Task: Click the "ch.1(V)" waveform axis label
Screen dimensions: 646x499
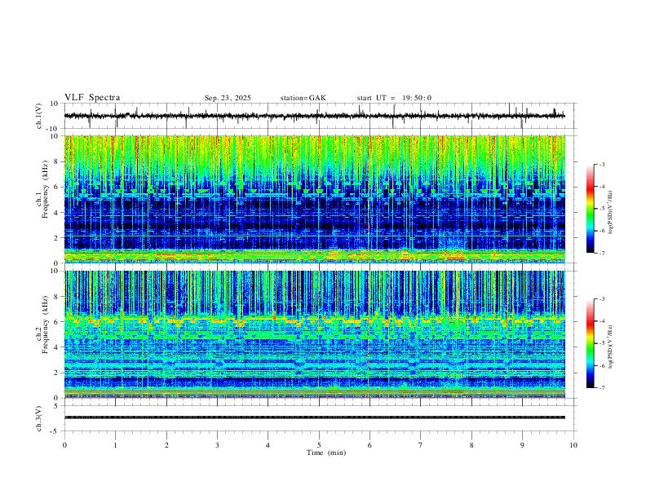Action: click(x=38, y=116)
